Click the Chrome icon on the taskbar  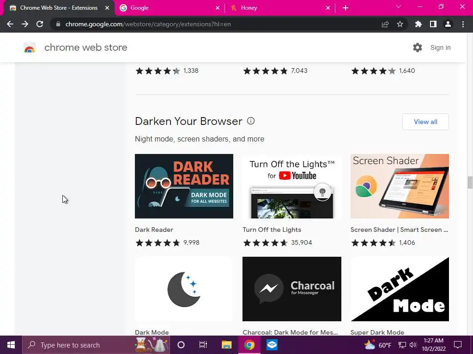tap(249, 345)
